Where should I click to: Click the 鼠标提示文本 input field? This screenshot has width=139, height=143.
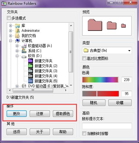(x=107, y=126)
